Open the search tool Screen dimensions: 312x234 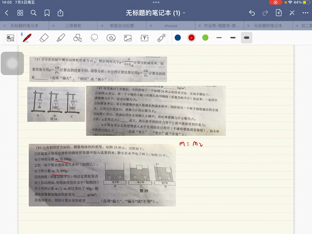pos(33,13)
